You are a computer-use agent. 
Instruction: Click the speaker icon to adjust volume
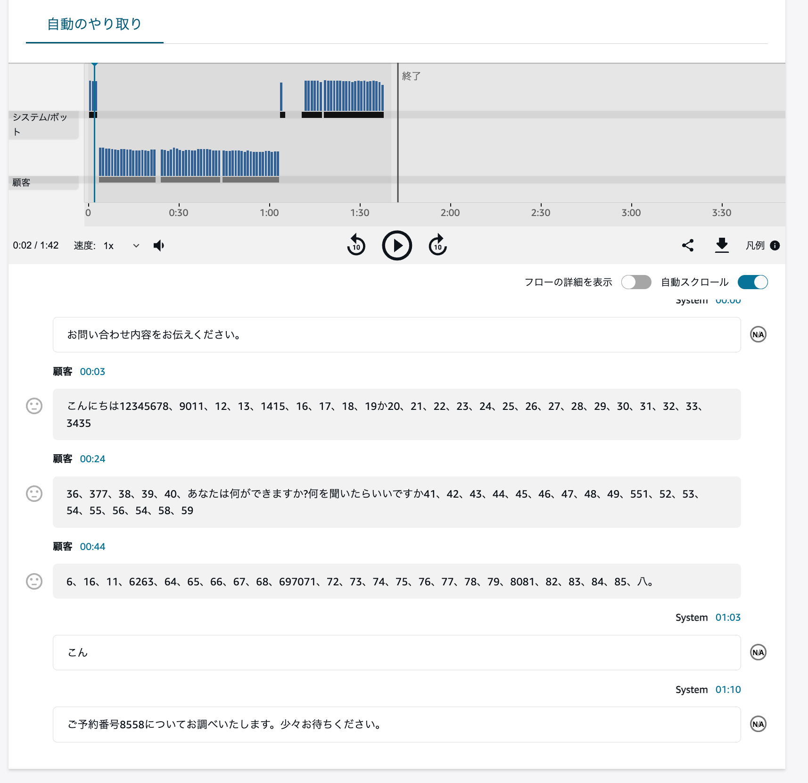point(158,245)
